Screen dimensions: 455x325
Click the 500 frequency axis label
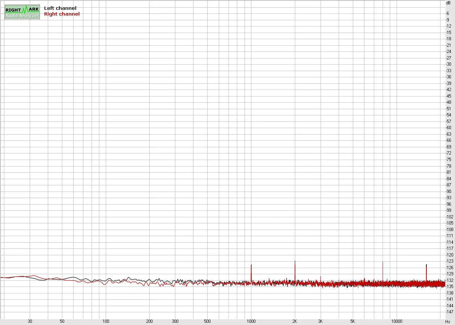[207, 321]
